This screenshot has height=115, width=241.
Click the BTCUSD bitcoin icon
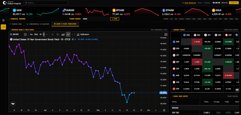pyautogui.click(x=114, y=10)
